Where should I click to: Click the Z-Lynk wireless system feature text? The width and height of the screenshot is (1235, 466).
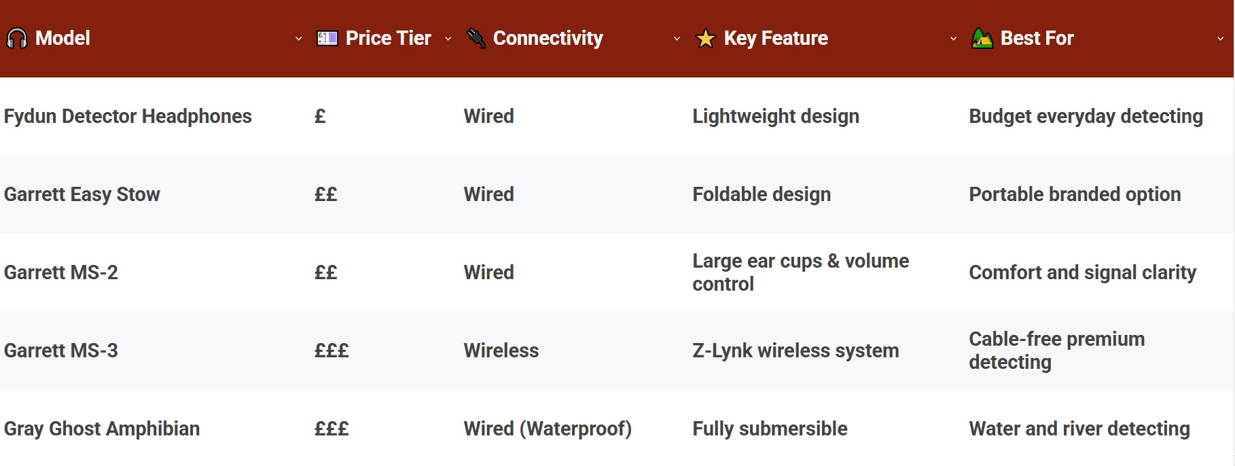(x=795, y=351)
